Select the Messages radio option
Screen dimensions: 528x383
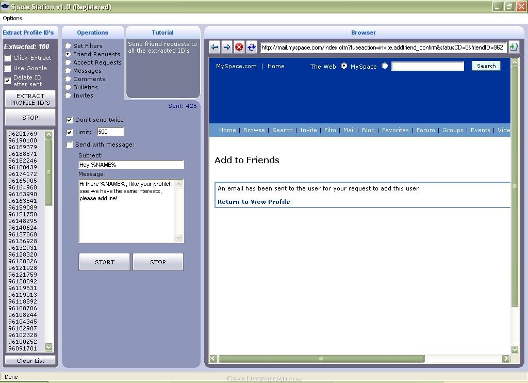(x=68, y=71)
